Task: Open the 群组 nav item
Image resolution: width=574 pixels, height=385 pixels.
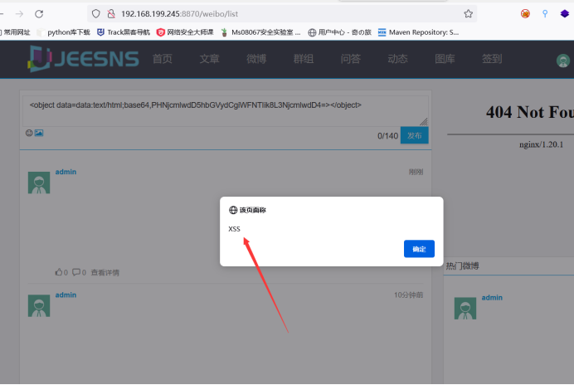Action: pos(304,59)
